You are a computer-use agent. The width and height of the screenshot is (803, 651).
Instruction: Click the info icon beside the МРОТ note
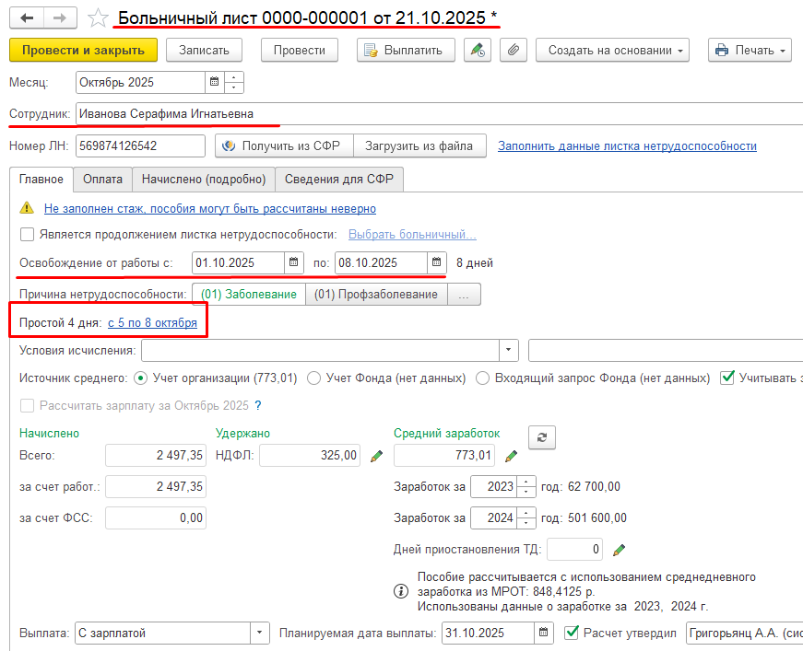point(401,592)
